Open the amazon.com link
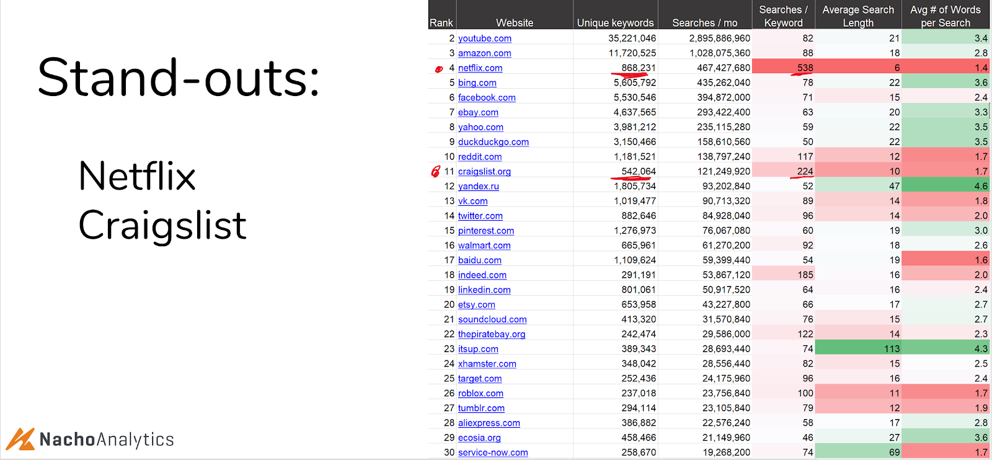Screen dimensions: 992x460 [x=485, y=53]
